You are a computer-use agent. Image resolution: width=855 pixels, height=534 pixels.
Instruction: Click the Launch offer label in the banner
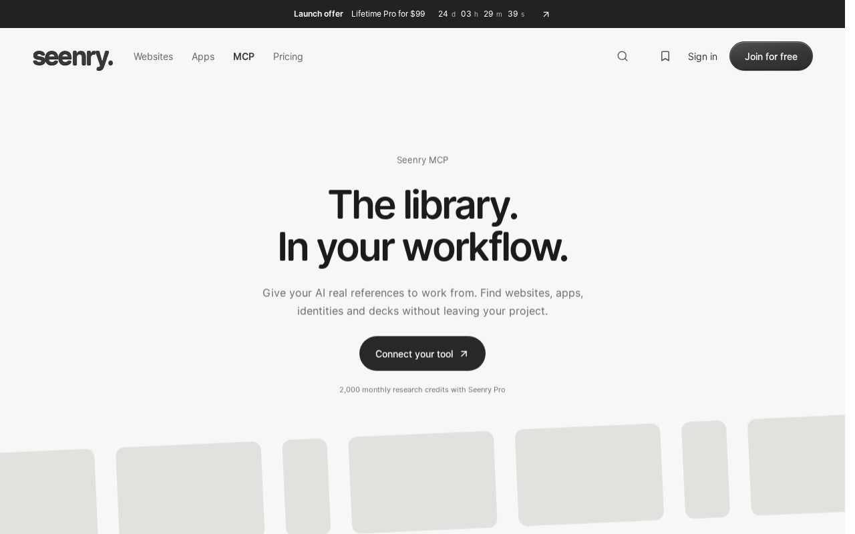point(319,14)
